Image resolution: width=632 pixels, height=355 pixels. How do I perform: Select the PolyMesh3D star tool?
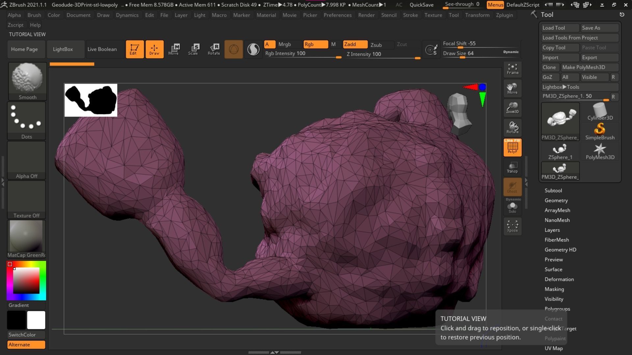click(600, 151)
